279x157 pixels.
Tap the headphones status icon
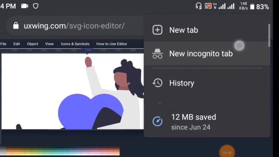(x=199, y=6)
